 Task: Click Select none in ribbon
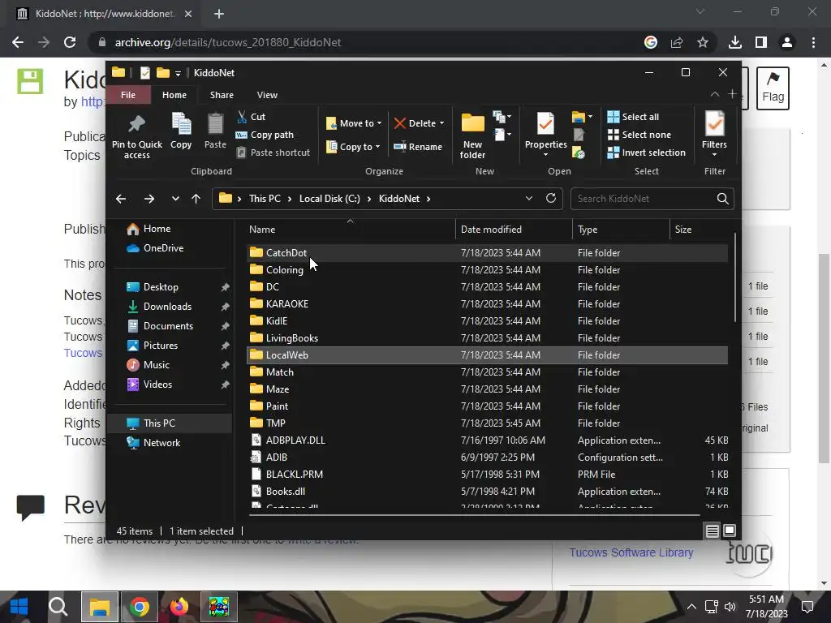pos(639,135)
